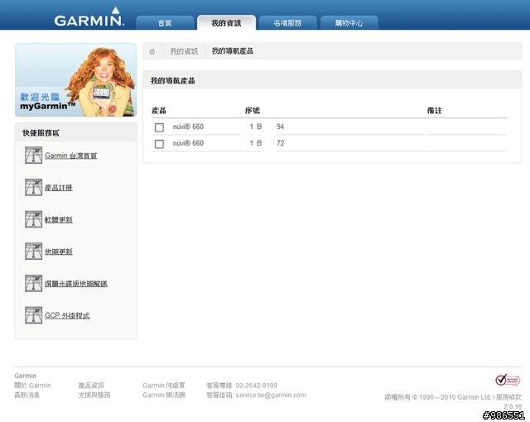Image resolution: width=530 pixels, height=422 pixels.
Task: Click footer link 產品資訊
Action: pyautogui.click(x=91, y=386)
